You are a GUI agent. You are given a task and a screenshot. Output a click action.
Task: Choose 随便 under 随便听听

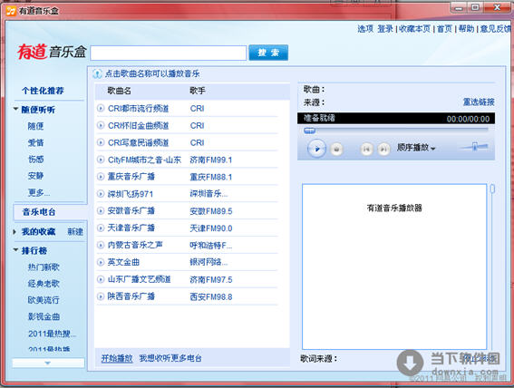click(35, 126)
